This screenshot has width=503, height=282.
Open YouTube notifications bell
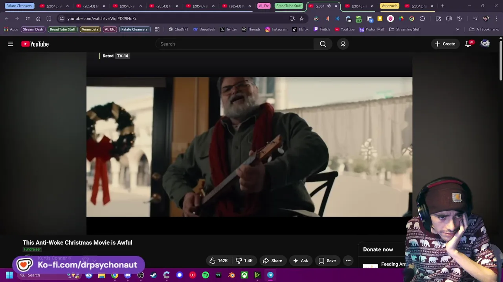pyautogui.click(x=468, y=44)
